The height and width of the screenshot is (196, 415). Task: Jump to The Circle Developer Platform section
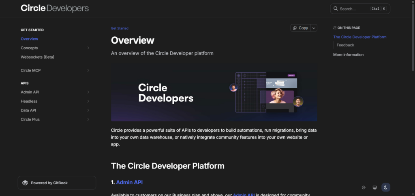pos(360,37)
